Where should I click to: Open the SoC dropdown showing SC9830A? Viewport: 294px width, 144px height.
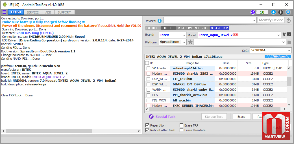(x=271, y=50)
